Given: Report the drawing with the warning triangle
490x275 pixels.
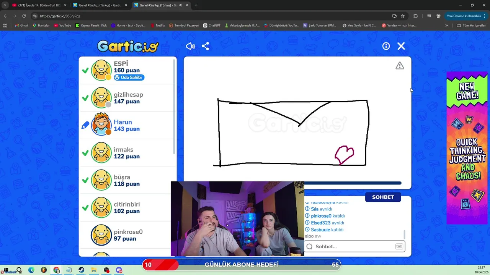Looking at the screenshot, I should [x=400, y=66].
